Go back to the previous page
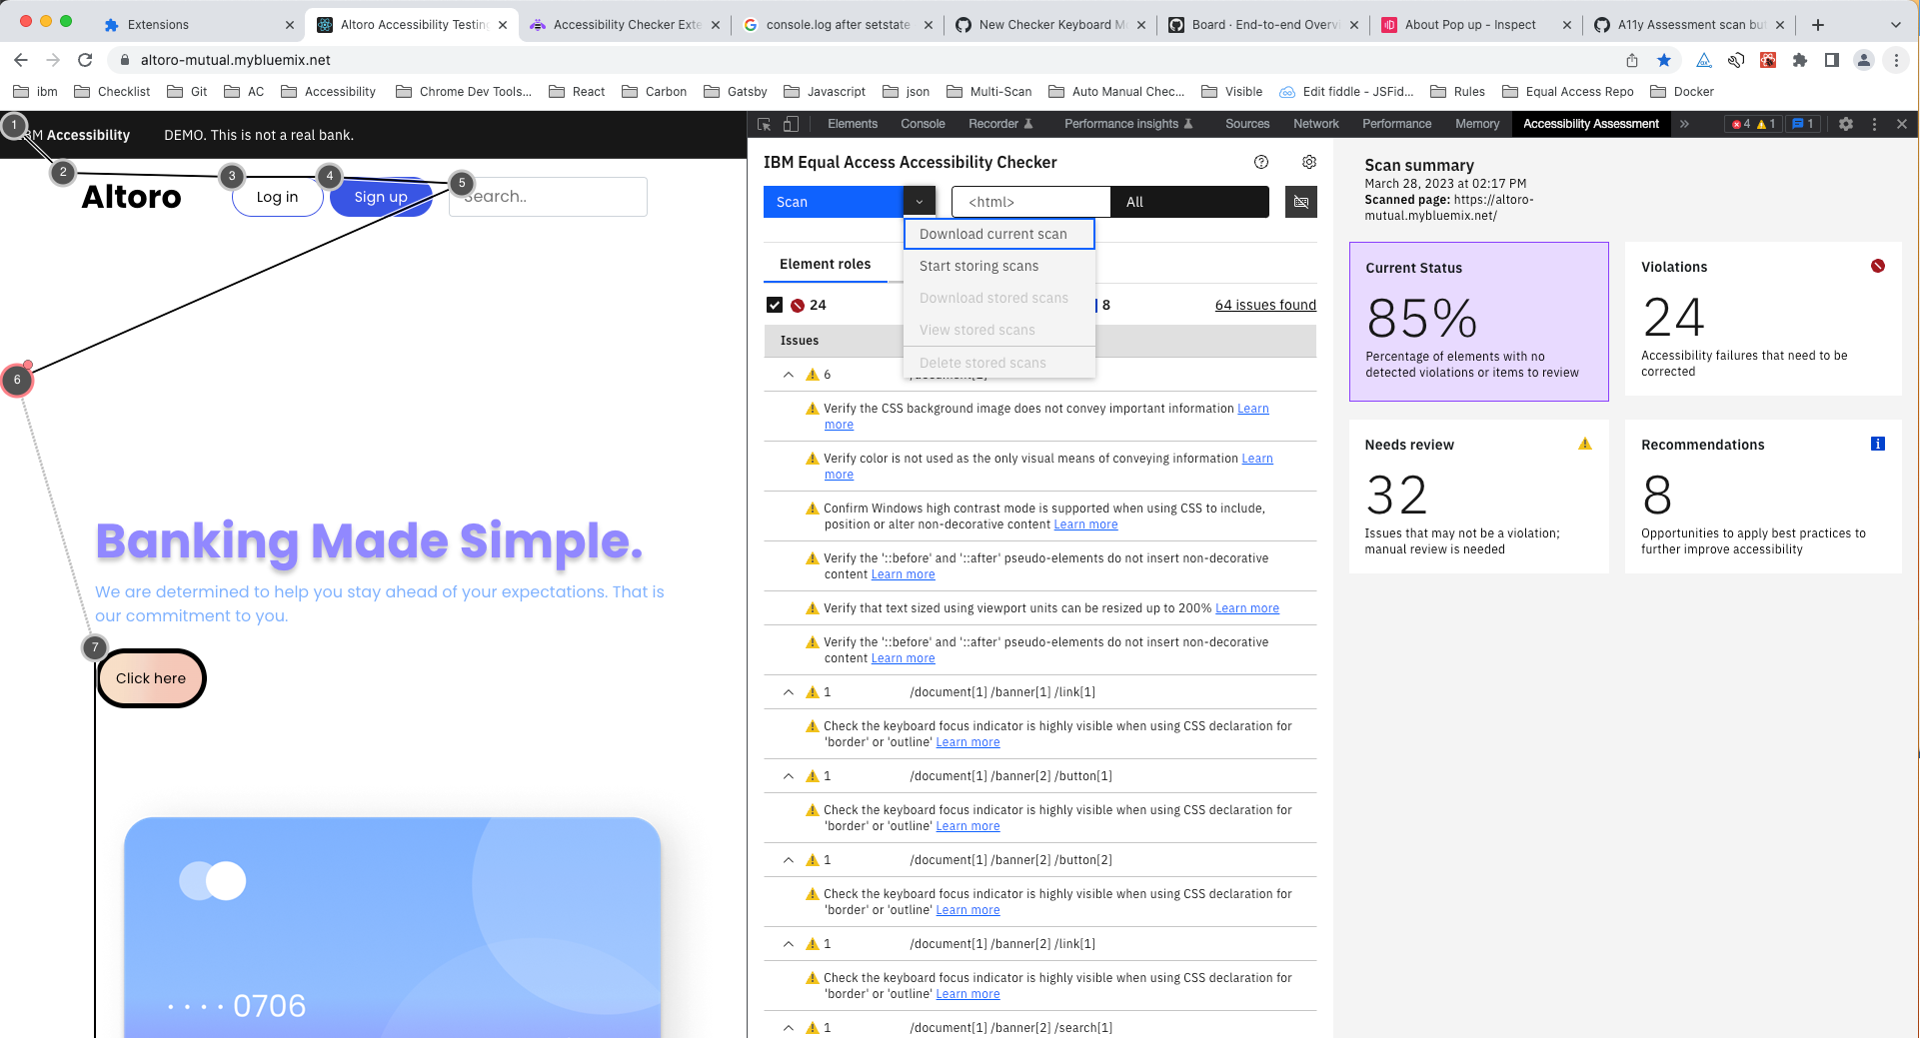This screenshot has width=1920, height=1038. (21, 60)
